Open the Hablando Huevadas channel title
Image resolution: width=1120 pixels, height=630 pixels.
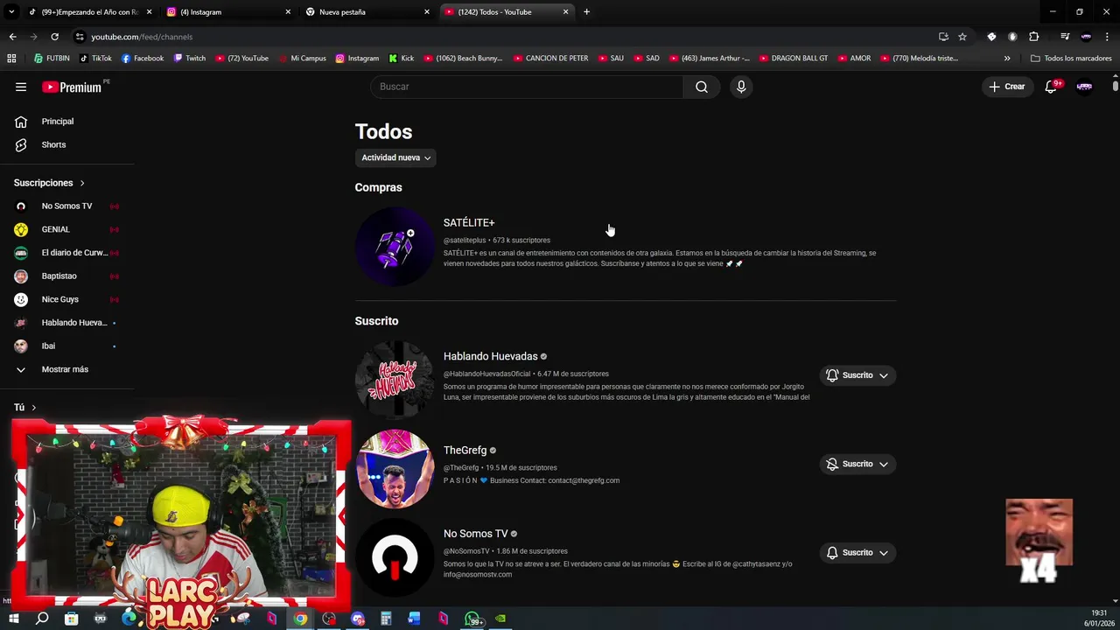point(490,357)
